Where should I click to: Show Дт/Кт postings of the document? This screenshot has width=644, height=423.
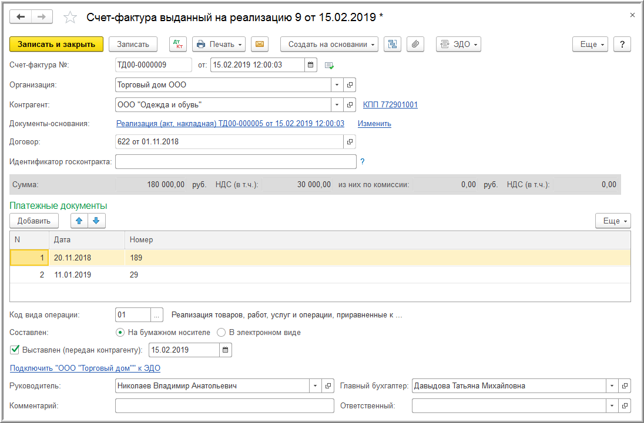(178, 44)
